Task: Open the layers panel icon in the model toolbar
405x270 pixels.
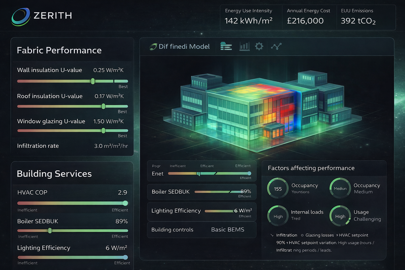Action: [x=226, y=46]
